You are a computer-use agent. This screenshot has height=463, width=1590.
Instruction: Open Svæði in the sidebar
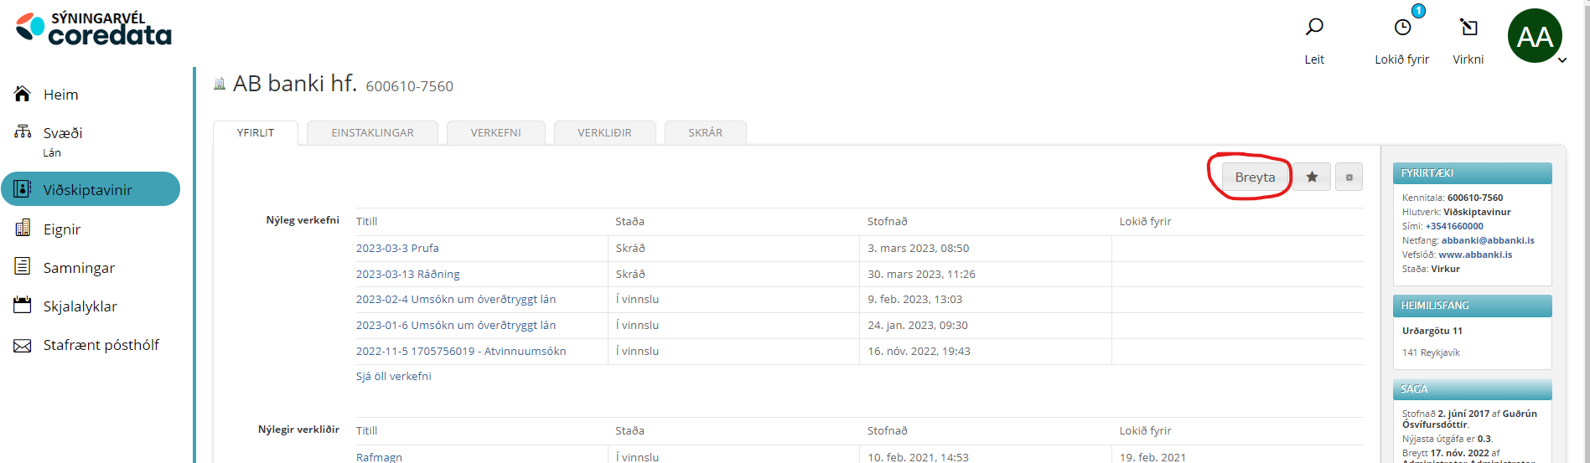[63, 133]
